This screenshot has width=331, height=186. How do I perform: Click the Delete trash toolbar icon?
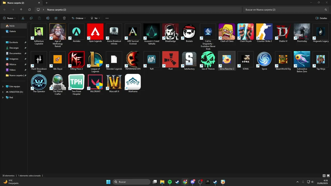click(64, 18)
